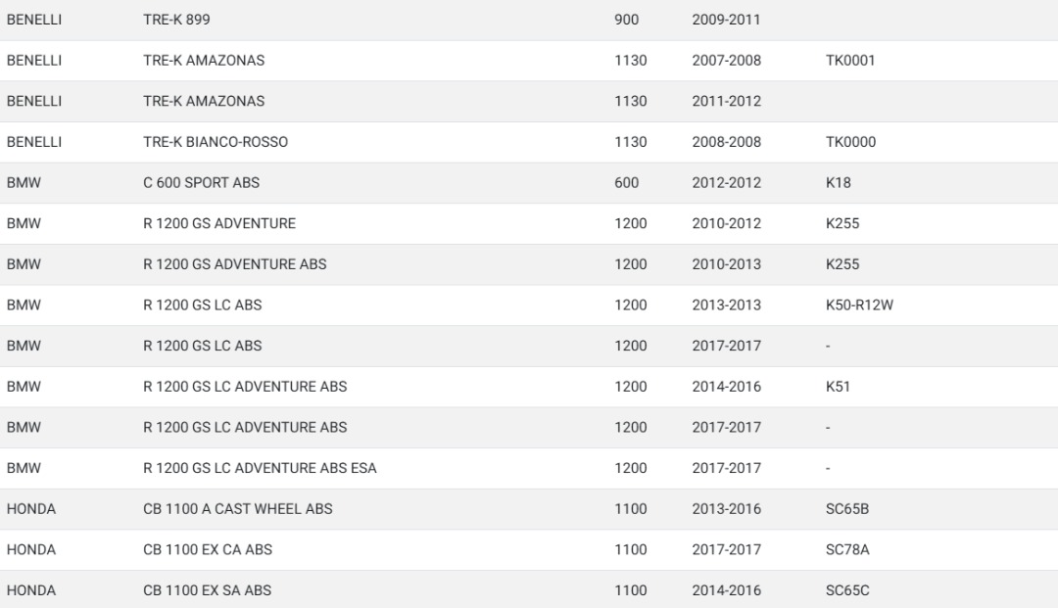Viewport: 1058px width, 608px height.
Task: Select the code TK0001
Action: click(x=850, y=60)
